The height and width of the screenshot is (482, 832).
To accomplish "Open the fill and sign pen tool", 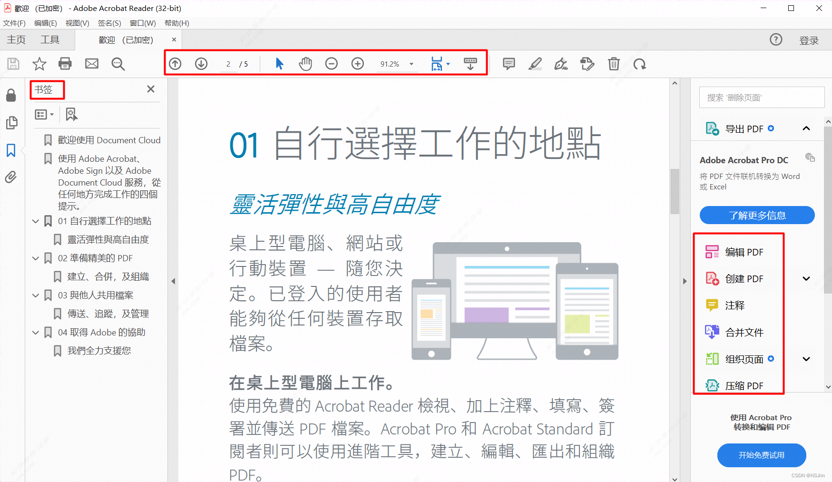I will (x=561, y=64).
